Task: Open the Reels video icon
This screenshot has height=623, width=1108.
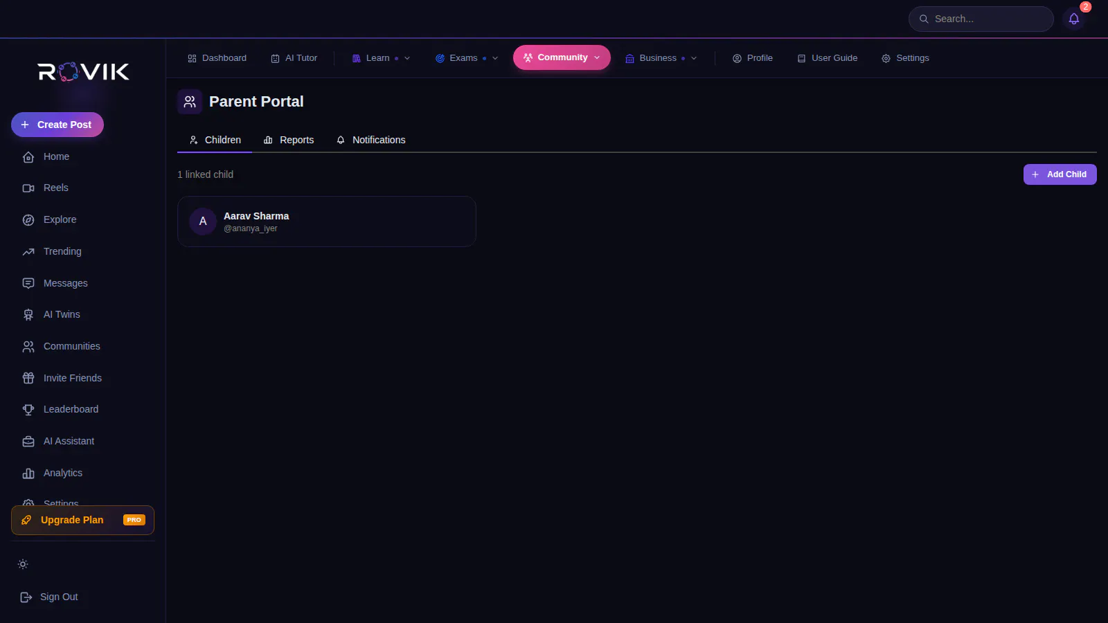Action: pos(28,188)
